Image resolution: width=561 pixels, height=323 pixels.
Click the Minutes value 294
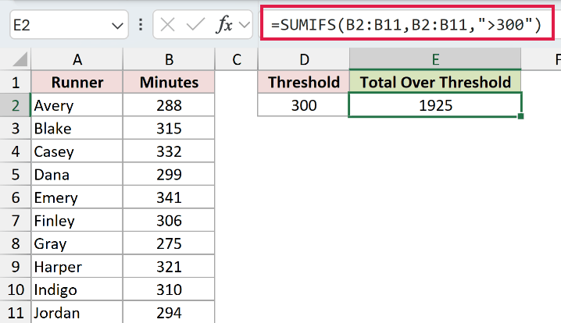click(x=169, y=313)
